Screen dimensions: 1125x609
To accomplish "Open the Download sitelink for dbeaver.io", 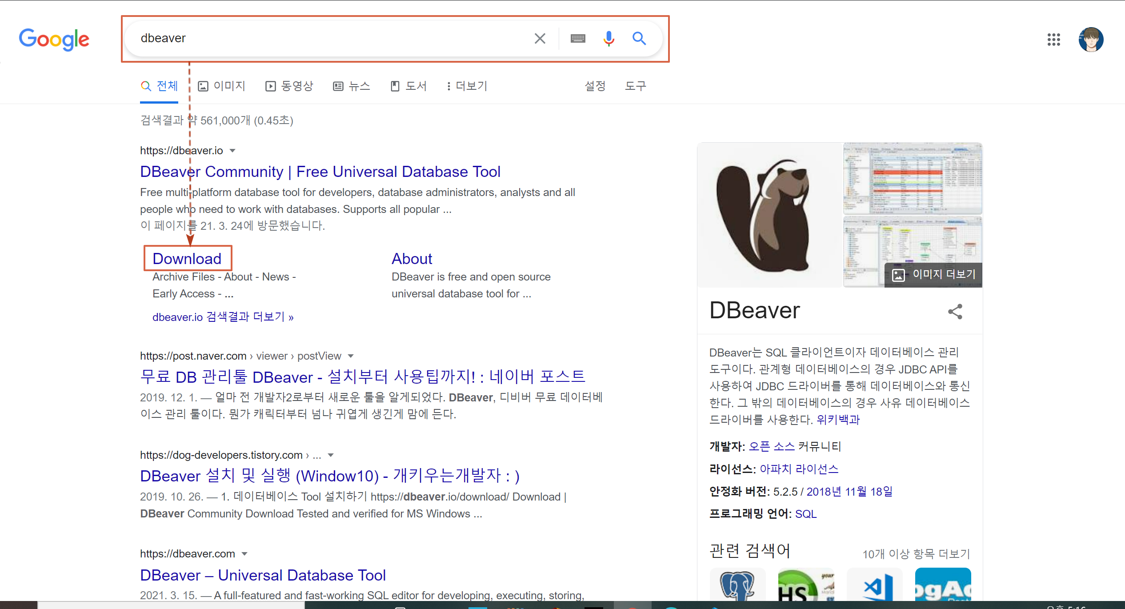I will tap(187, 258).
